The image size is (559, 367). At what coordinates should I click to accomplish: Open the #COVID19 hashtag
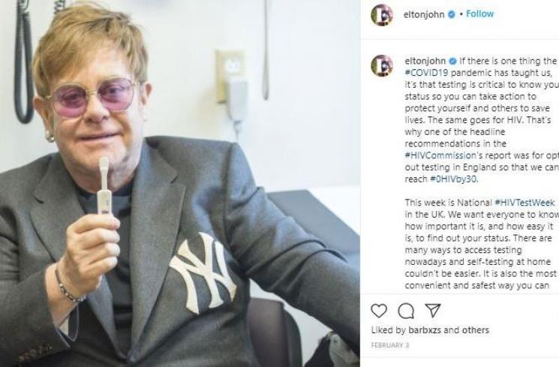pos(429,72)
